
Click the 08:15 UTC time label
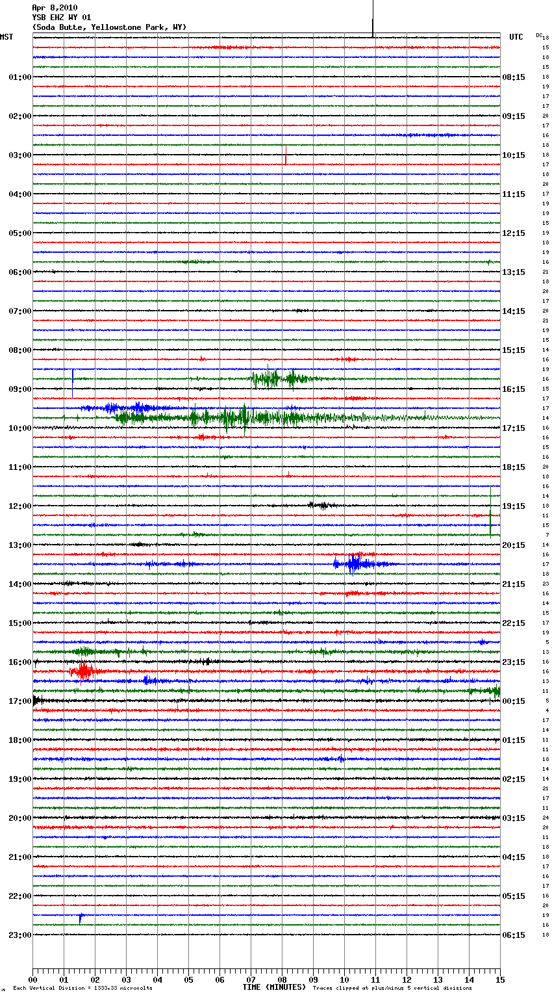[x=514, y=77]
